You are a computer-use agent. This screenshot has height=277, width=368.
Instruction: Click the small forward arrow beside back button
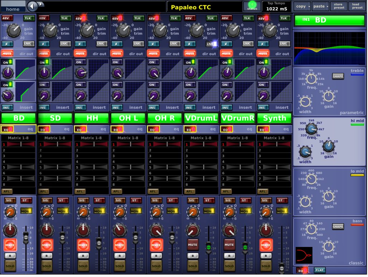(x=41, y=4)
